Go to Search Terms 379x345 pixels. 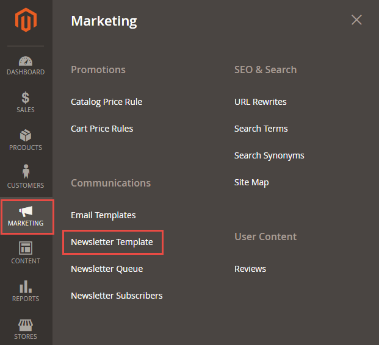tap(261, 129)
